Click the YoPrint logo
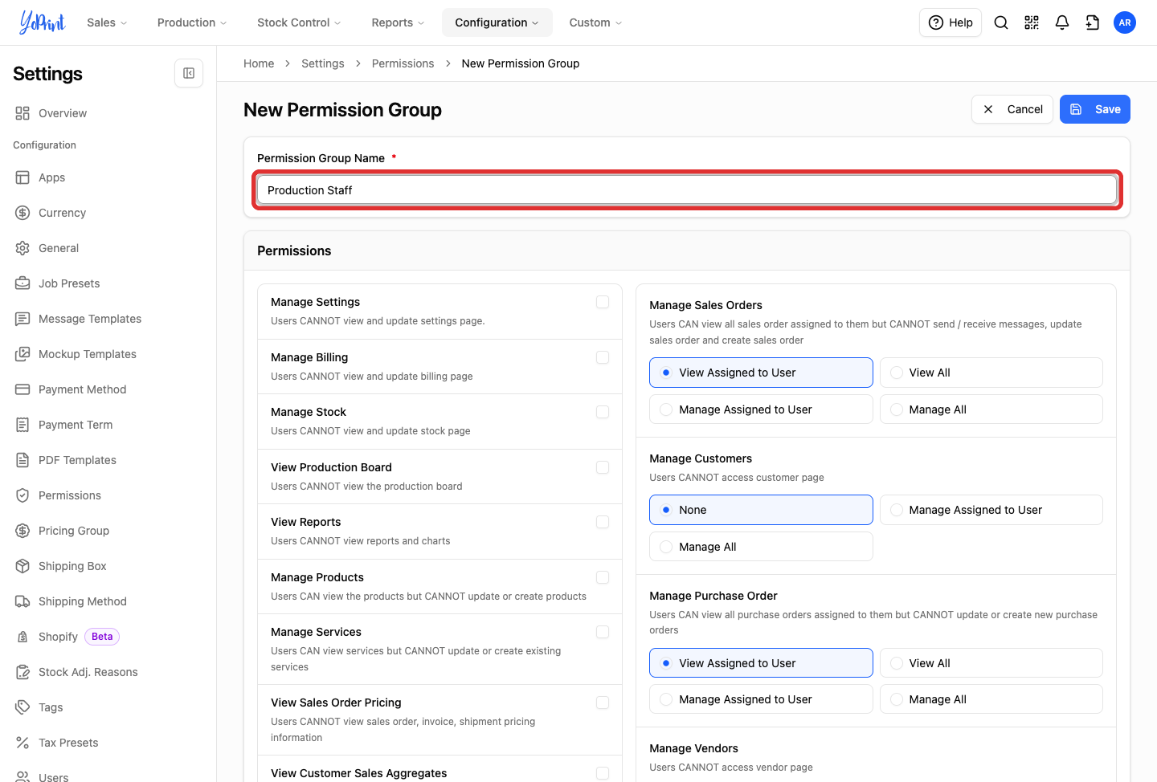 (x=42, y=22)
